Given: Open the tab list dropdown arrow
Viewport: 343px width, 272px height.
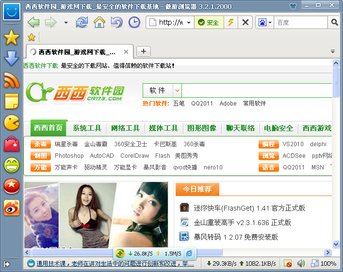Looking at the screenshot, I should click(332, 51).
